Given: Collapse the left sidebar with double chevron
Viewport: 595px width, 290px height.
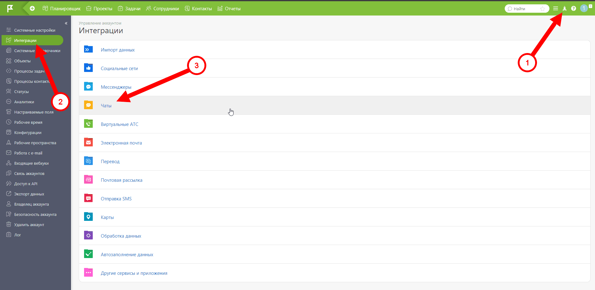Looking at the screenshot, I should (66, 23).
